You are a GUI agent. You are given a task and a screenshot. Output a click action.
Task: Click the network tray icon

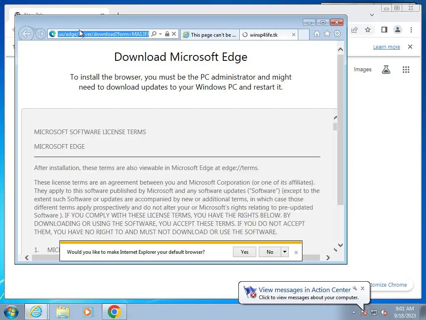point(374,312)
